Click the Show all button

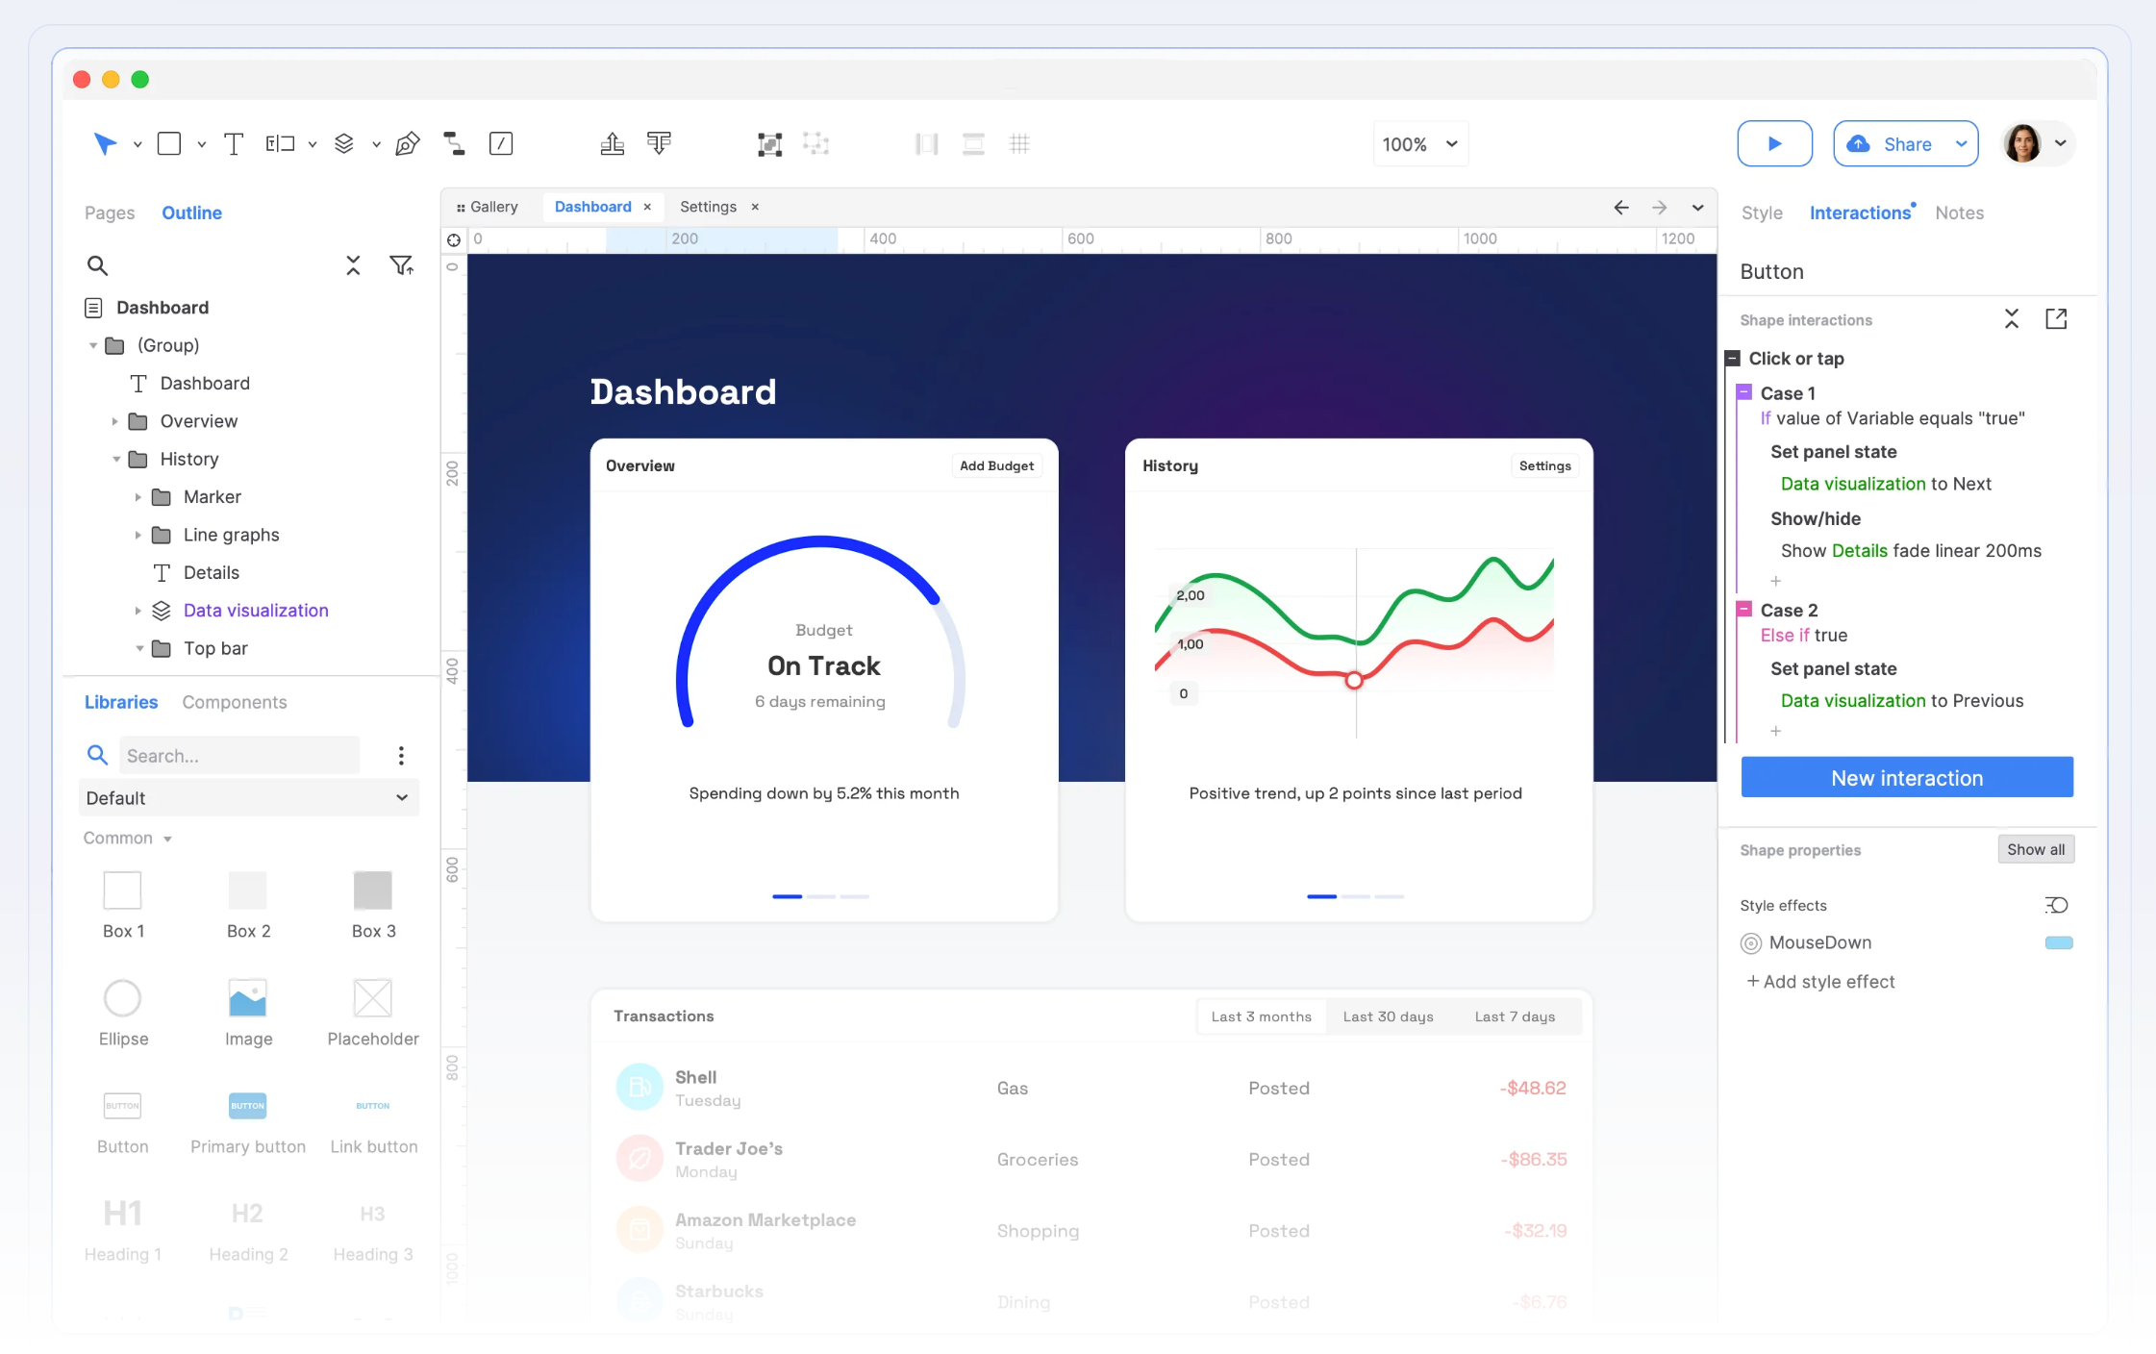tap(2035, 850)
